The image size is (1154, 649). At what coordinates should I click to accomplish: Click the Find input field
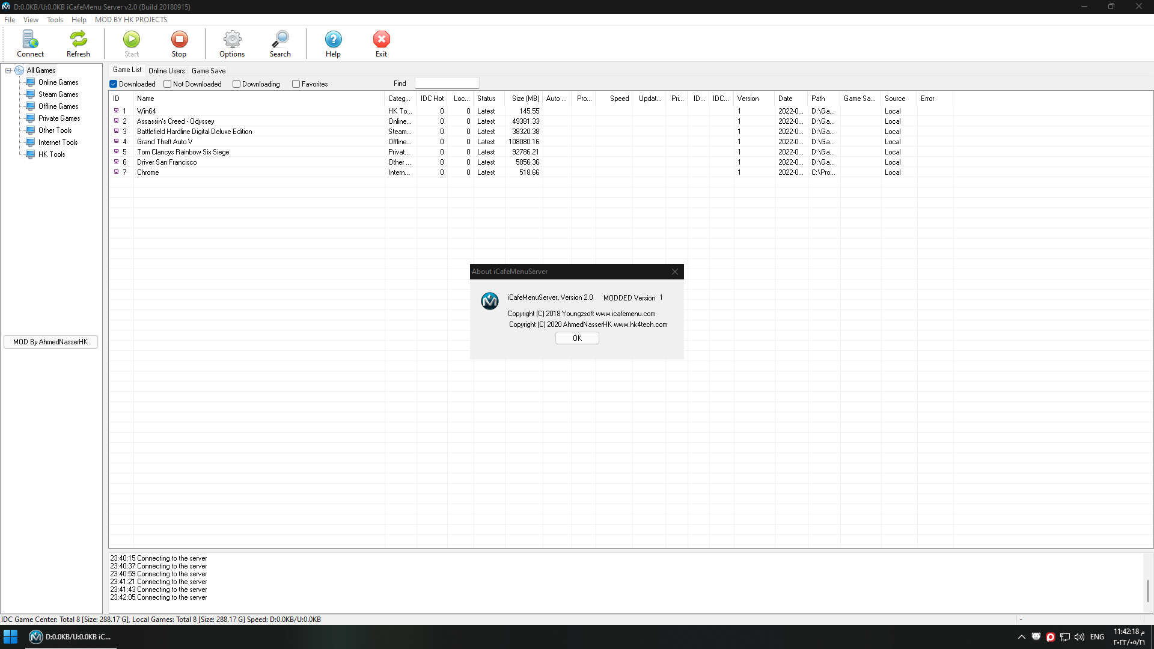[447, 84]
